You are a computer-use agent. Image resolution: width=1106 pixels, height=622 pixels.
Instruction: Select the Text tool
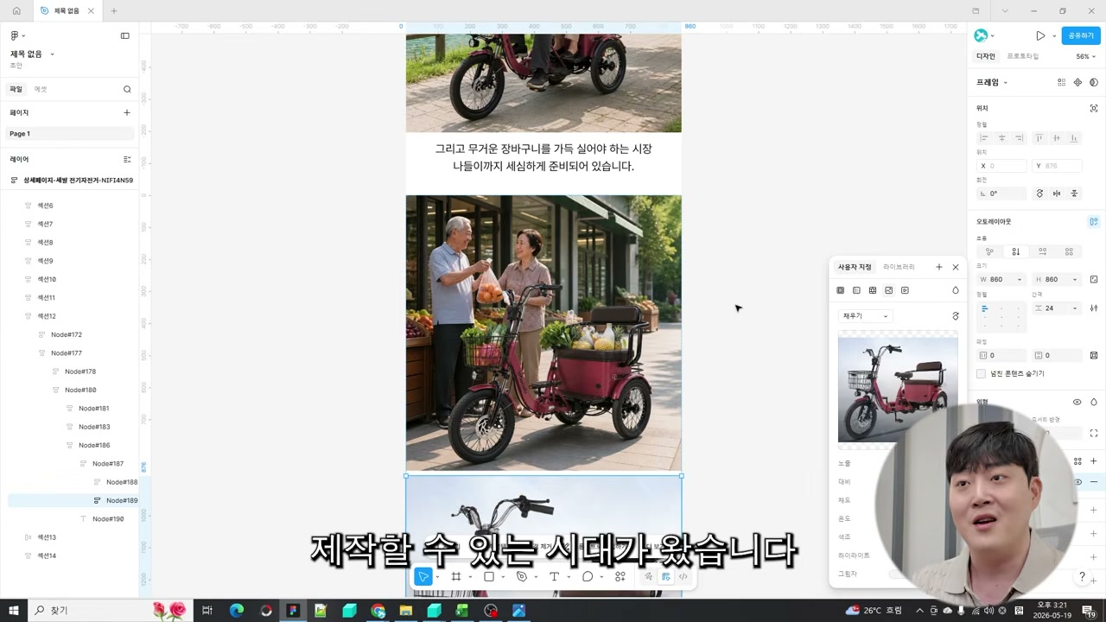point(554,576)
